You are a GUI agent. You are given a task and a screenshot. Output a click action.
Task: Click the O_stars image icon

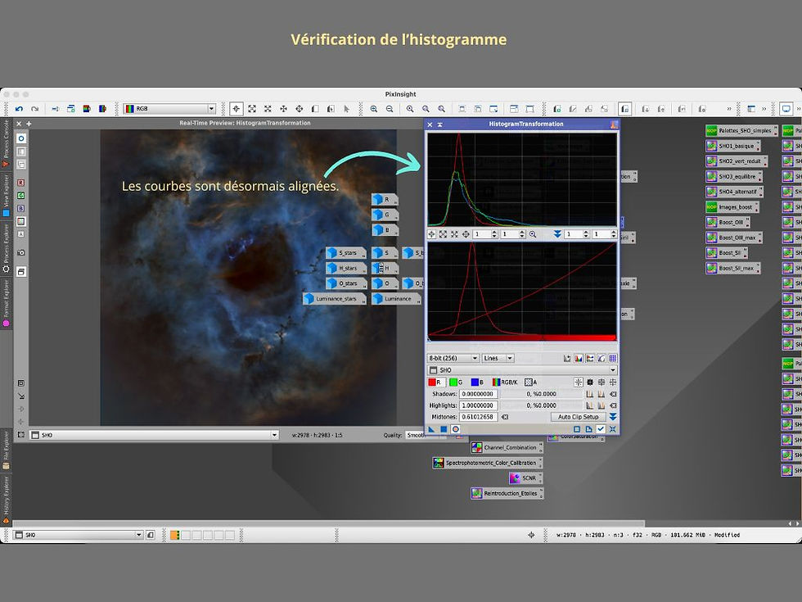point(345,283)
